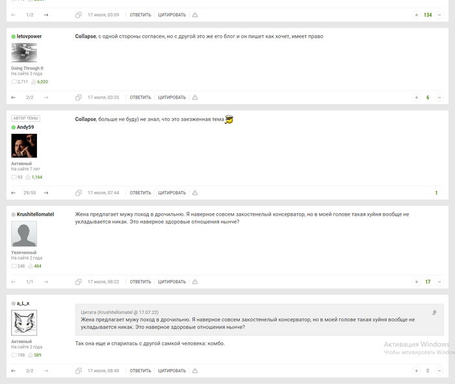Open Krushitellomatel's username link
This screenshot has width=455, height=384.
click(x=35, y=214)
